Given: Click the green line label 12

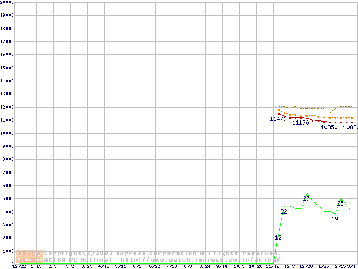Looking at the screenshot, I should point(278,238).
